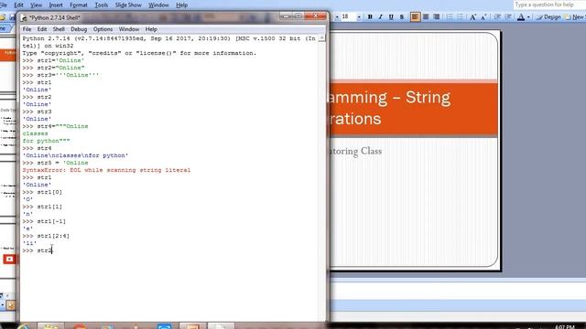The height and width of the screenshot is (329, 586).
Task: Open Window menu in Python Shell
Action: click(x=129, y=29)
